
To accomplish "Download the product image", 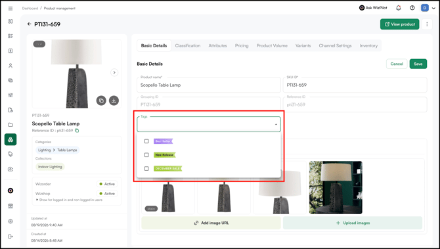I will point(114,101).
